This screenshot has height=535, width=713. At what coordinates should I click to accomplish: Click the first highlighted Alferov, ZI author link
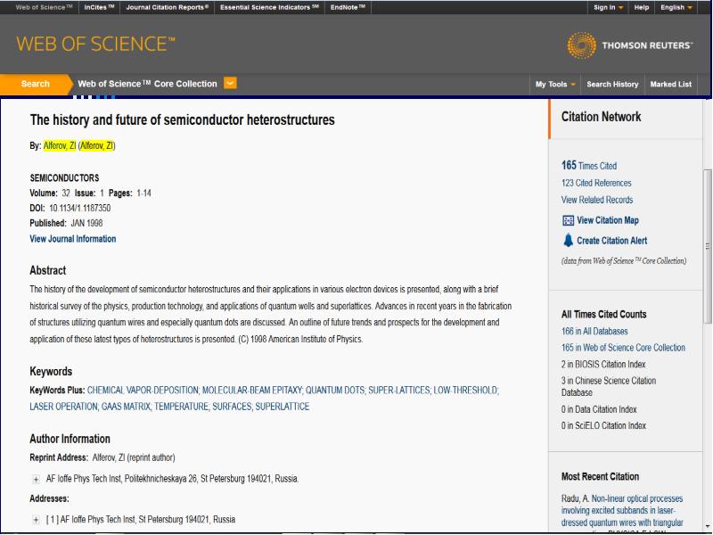pos(60,145)
